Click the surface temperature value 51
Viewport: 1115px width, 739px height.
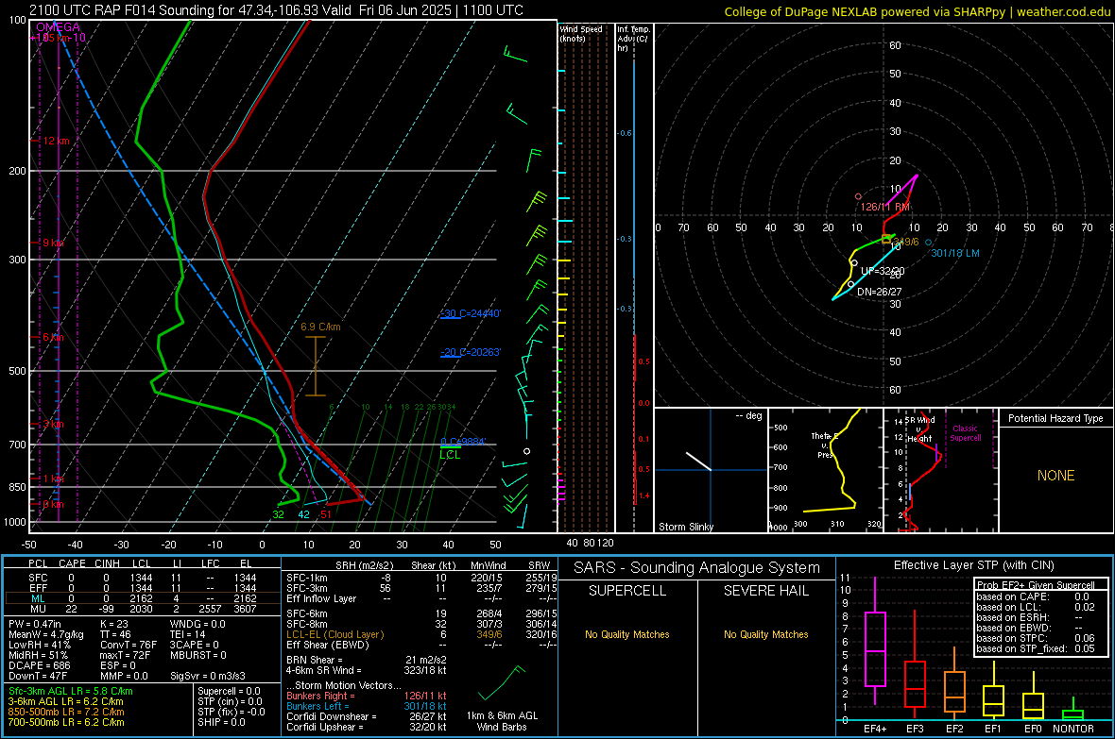pos(325,514)
